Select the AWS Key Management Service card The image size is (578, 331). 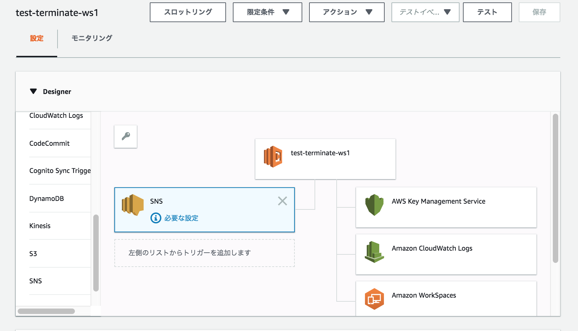446,207
